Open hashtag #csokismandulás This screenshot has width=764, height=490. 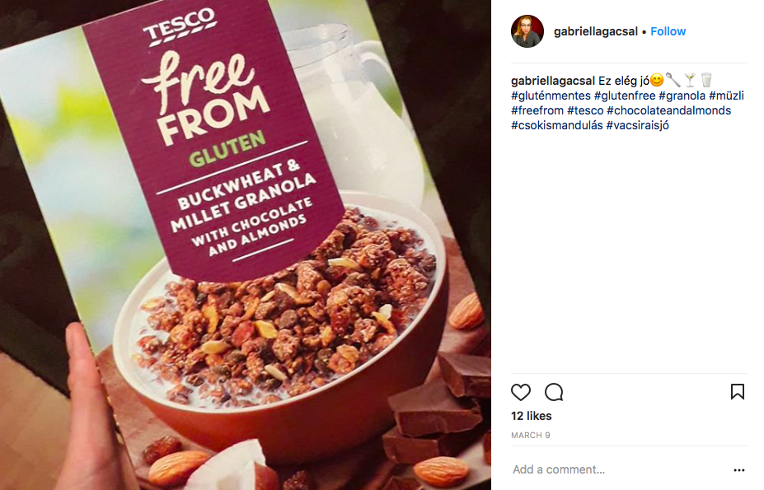[x=557, y=125]
